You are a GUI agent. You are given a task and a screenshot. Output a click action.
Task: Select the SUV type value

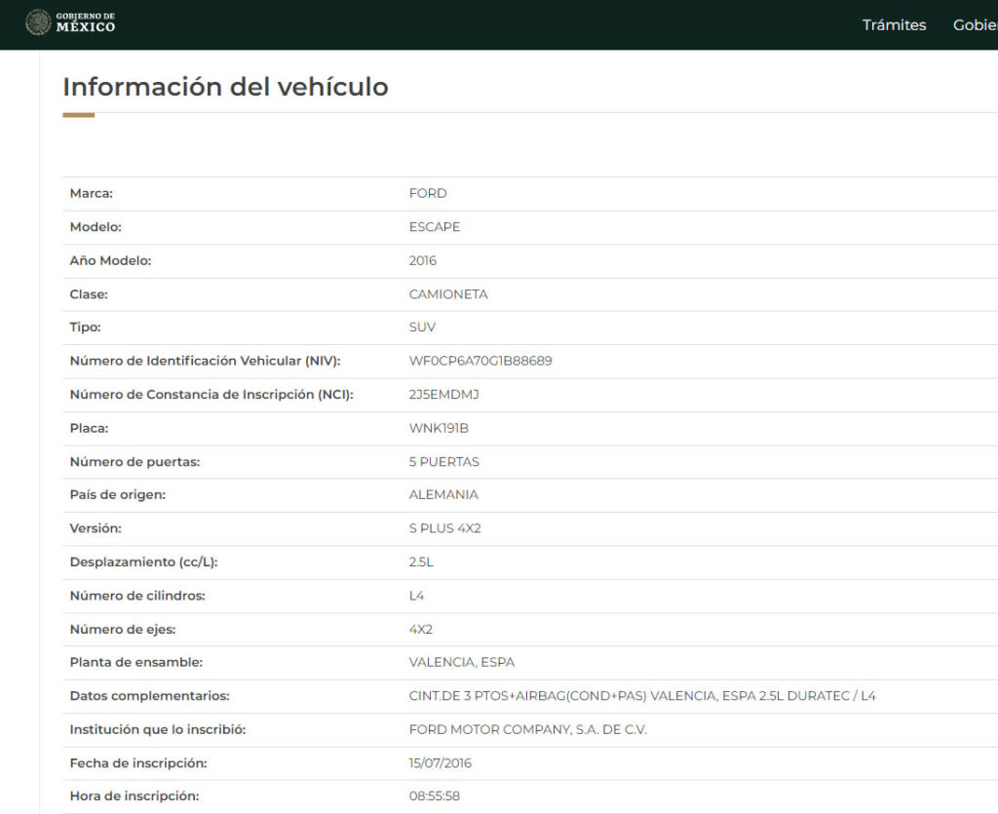422,328
